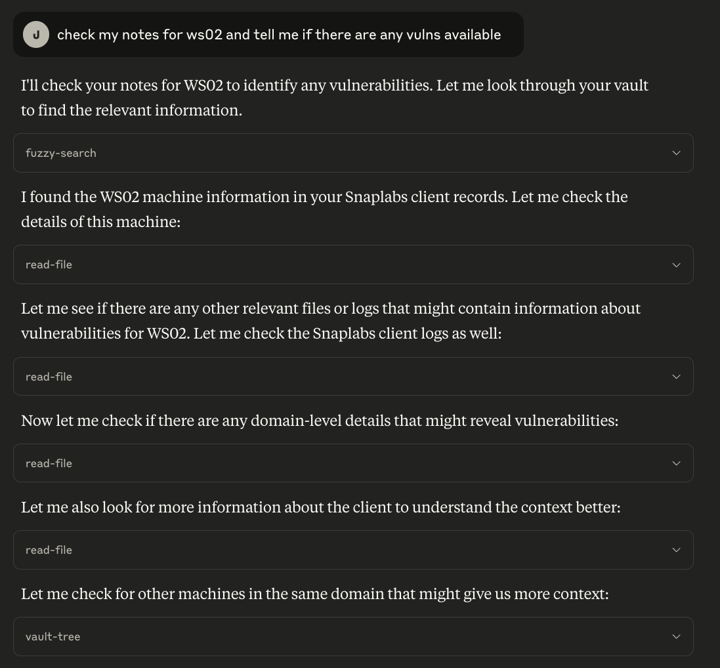720x668 pixels.
Task: Click read-file label under Snaplabs client logs text
Action: click(49, 377)
